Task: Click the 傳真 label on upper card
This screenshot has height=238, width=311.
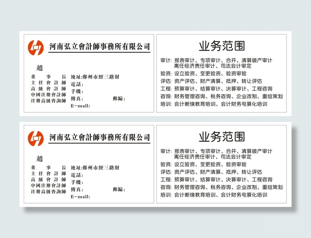Action: pyautogui.click(x=77, y=99)
